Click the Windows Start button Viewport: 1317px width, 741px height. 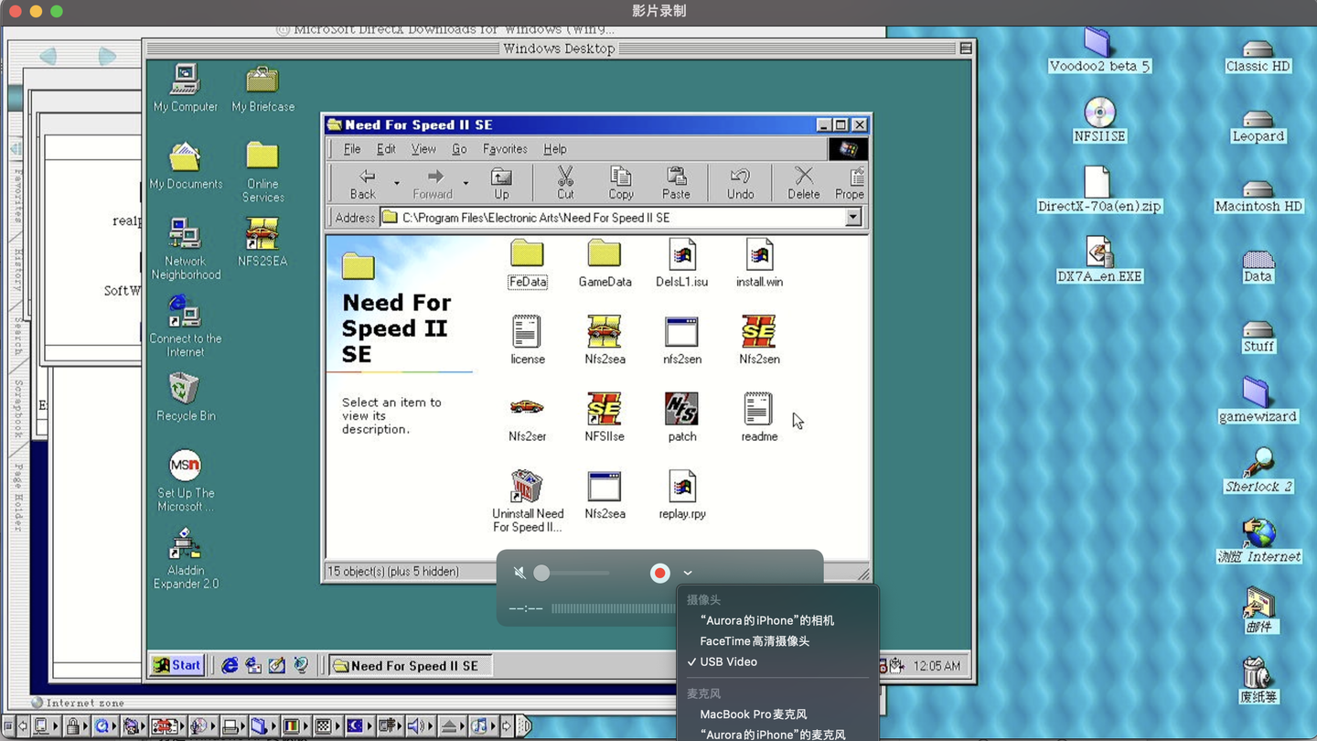pos(177,665)
